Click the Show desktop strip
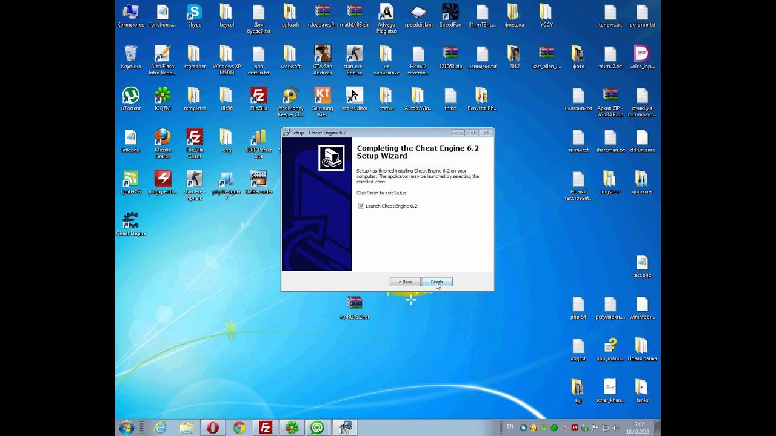 click(657, 428)
